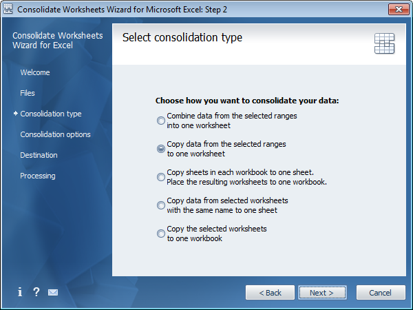Click the consolidation grid icon in header
Viewport: 413px width, 310px height.
click(384, 43)
